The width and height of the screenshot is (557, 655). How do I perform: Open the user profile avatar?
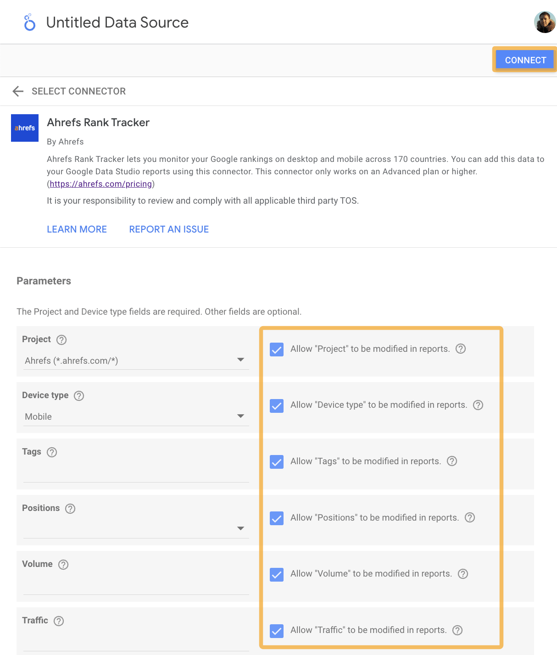(545, 22)
